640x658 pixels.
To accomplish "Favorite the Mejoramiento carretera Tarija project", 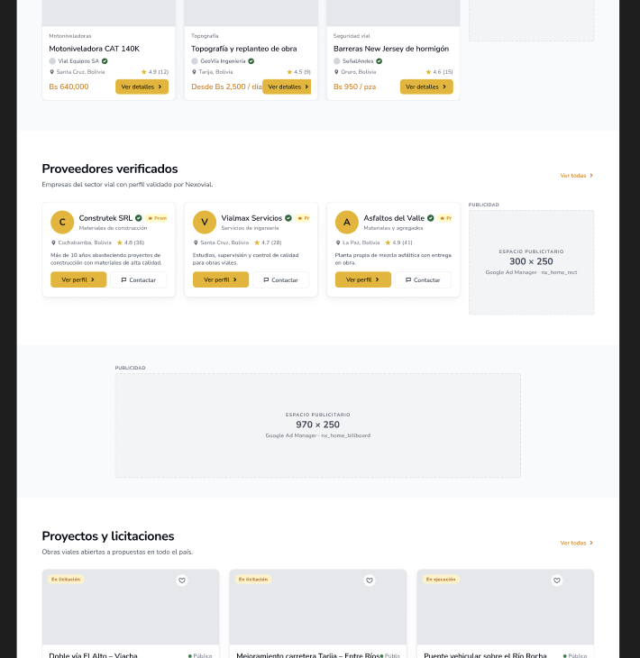I will [x=370, y=580].
